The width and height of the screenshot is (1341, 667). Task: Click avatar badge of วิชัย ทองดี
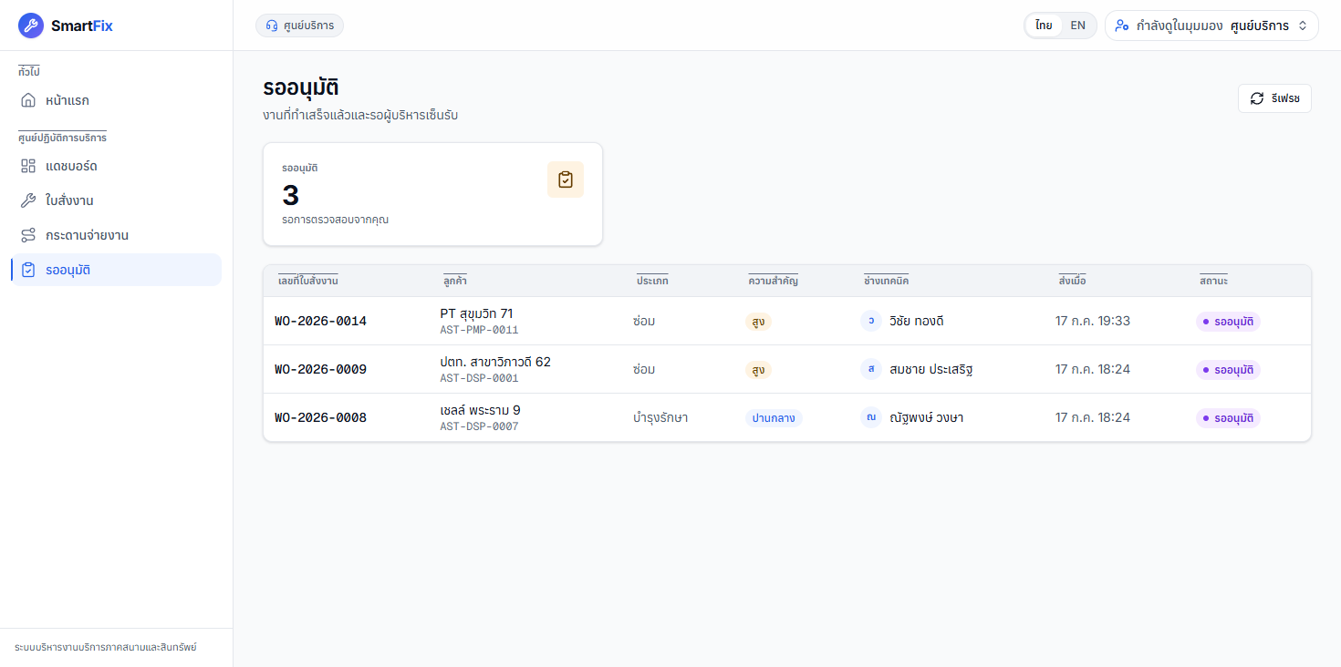click(x=871, y=321)
